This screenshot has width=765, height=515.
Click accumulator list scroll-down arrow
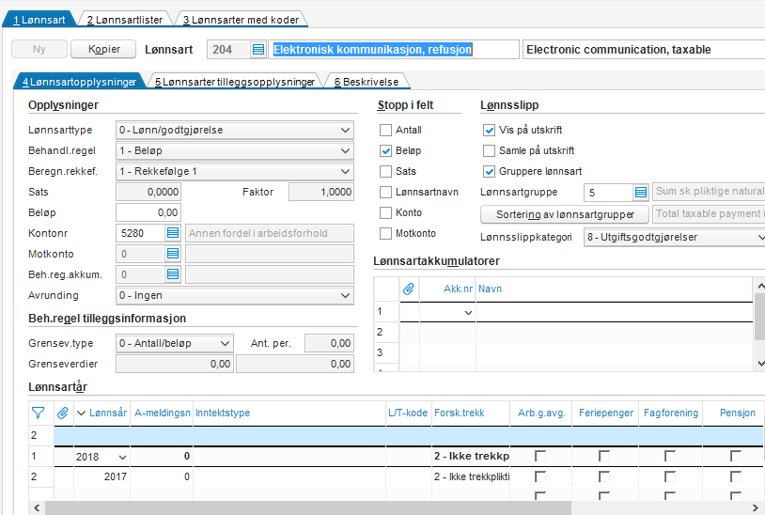point(760,364)
